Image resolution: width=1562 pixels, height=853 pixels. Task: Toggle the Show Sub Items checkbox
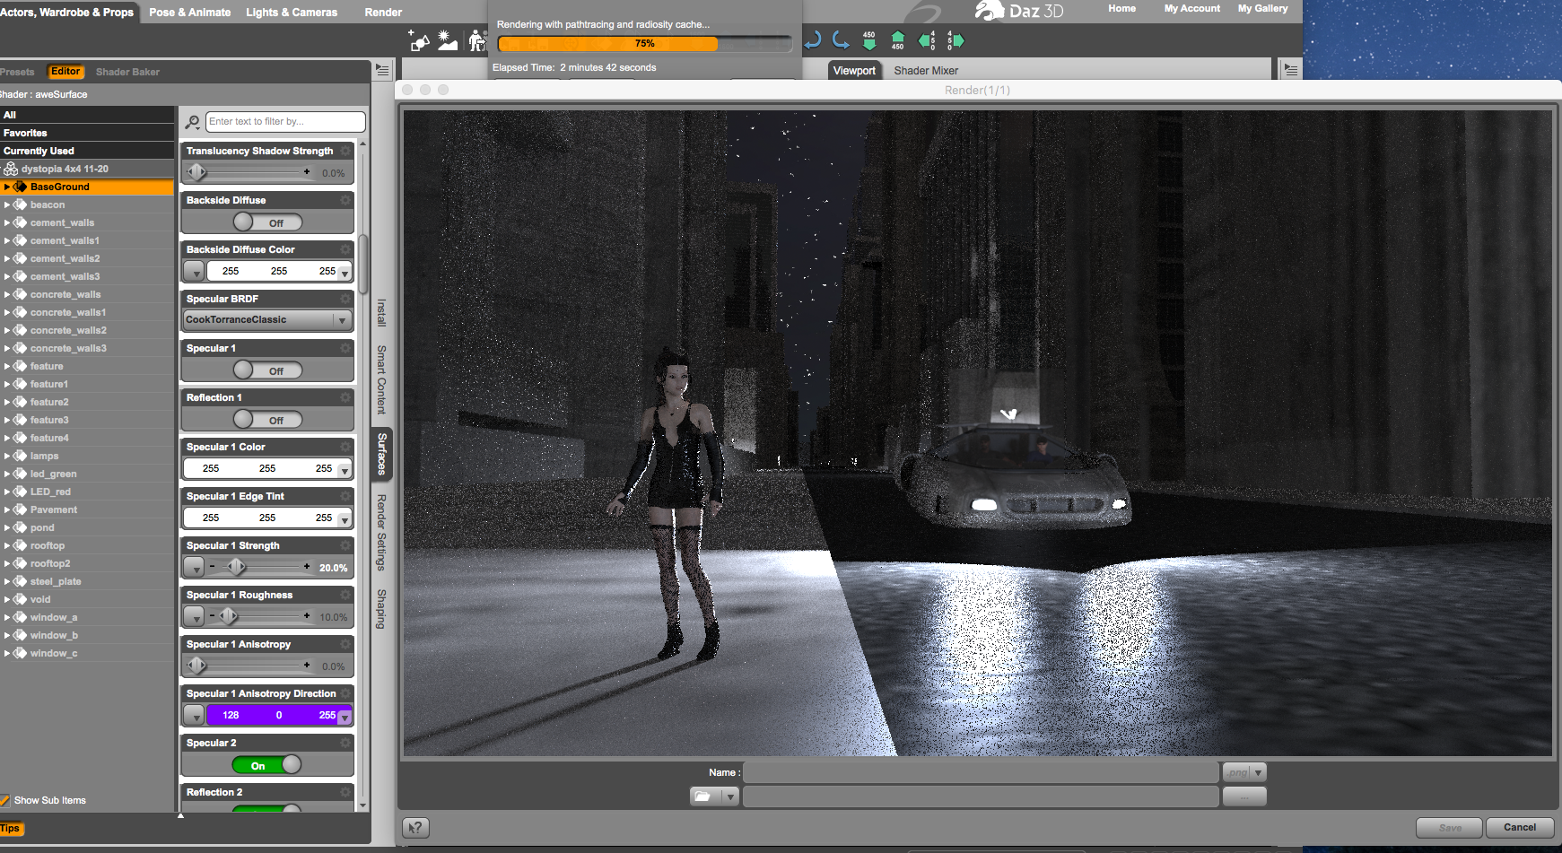click(5, 800)
